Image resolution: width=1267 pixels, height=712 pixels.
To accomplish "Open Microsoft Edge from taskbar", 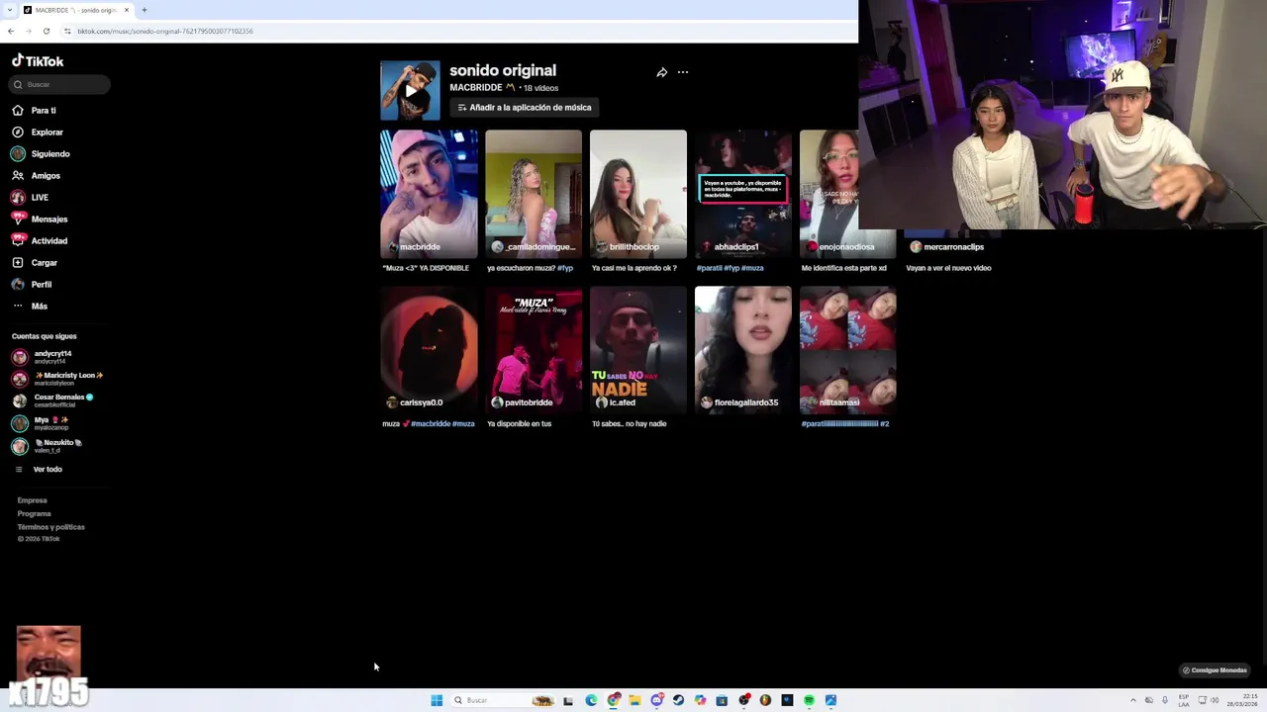I will tap(591, 700).
